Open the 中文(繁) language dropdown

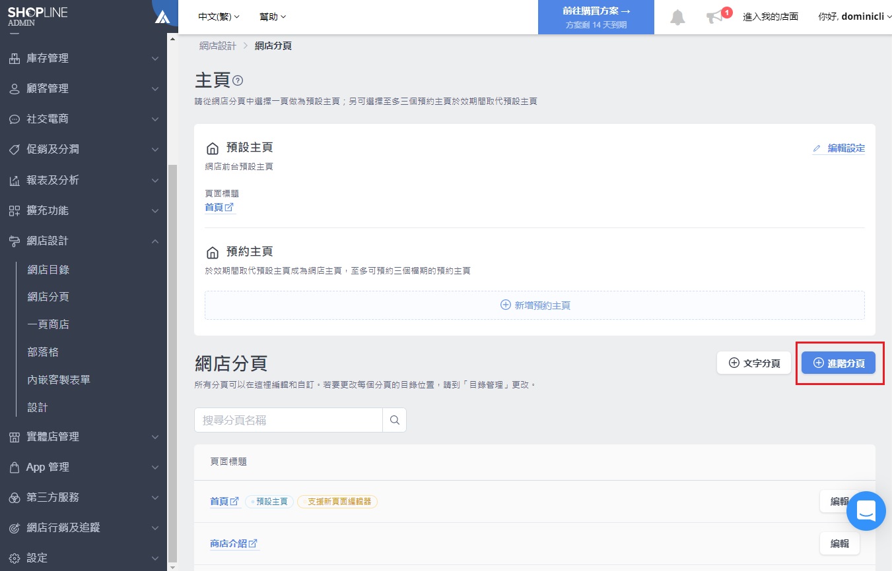point(219,16)
